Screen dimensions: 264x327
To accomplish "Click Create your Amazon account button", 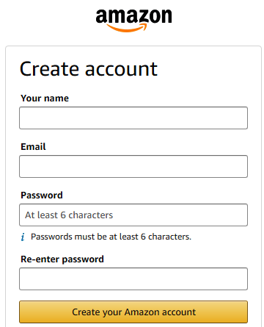I will (x=133, y=312).
